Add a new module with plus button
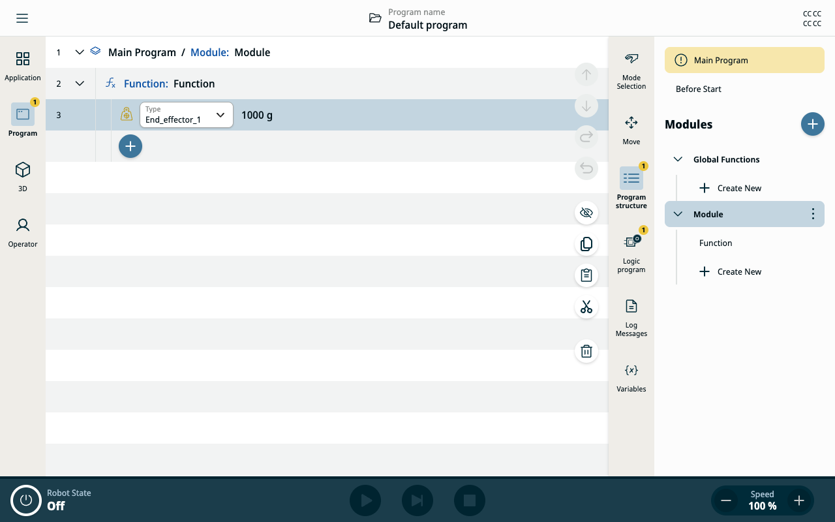The width and height of the screenshot is (835, 522). click(x=813, y=124)
